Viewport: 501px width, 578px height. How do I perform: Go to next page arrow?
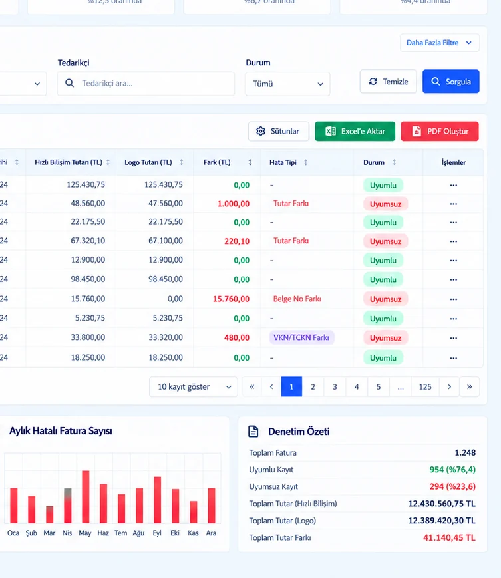[x=449, y=386]
